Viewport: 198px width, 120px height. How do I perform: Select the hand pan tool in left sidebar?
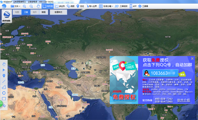click(x=4, y=64)
